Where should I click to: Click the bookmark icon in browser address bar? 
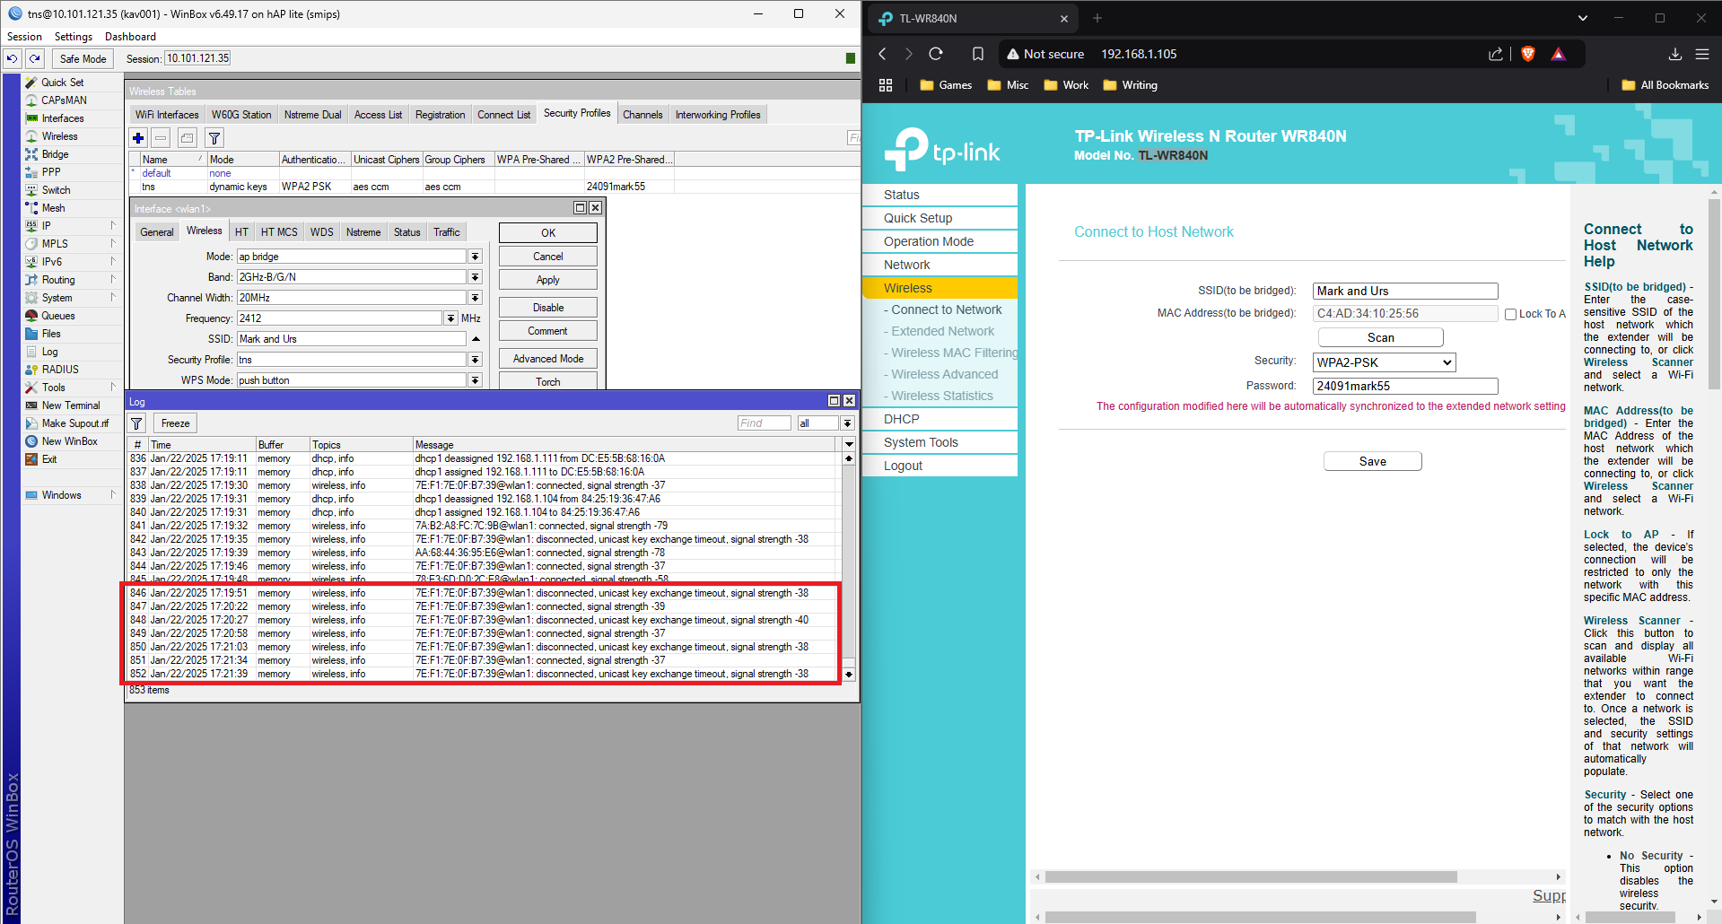click(x=978, y=54)
